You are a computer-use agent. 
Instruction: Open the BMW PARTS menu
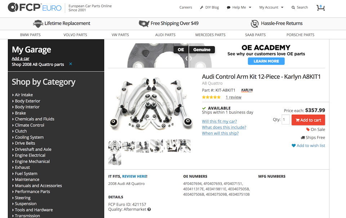30,35
